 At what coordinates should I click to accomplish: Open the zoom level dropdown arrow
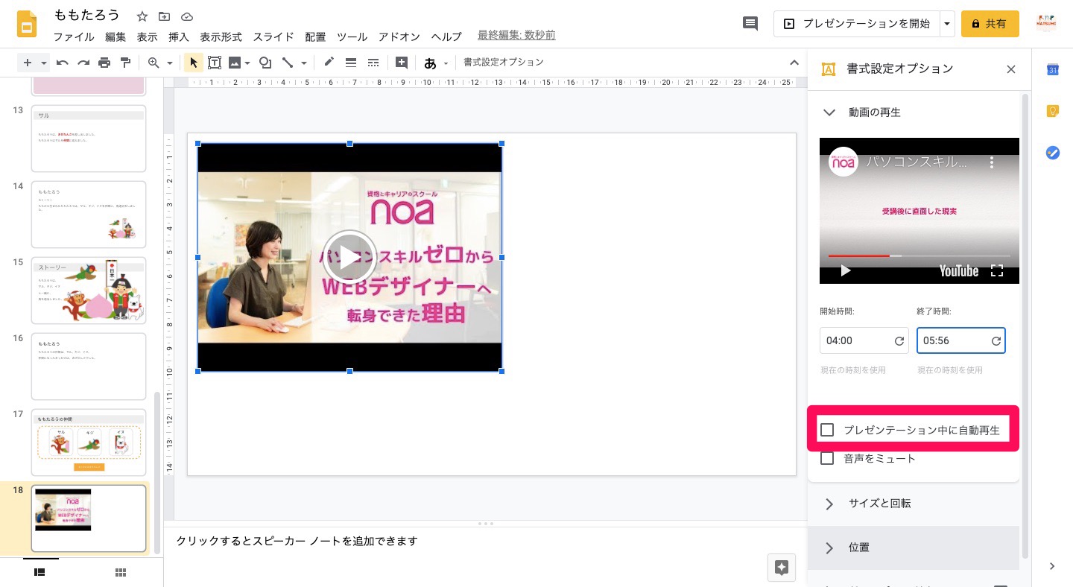(170, 63)
